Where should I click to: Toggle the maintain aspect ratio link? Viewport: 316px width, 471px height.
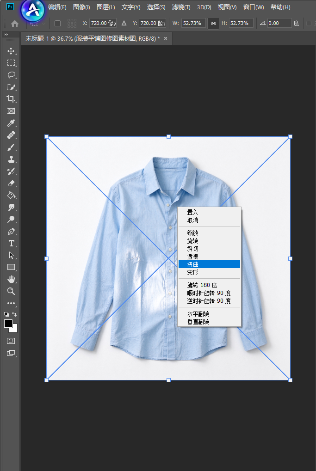(213, 23)
